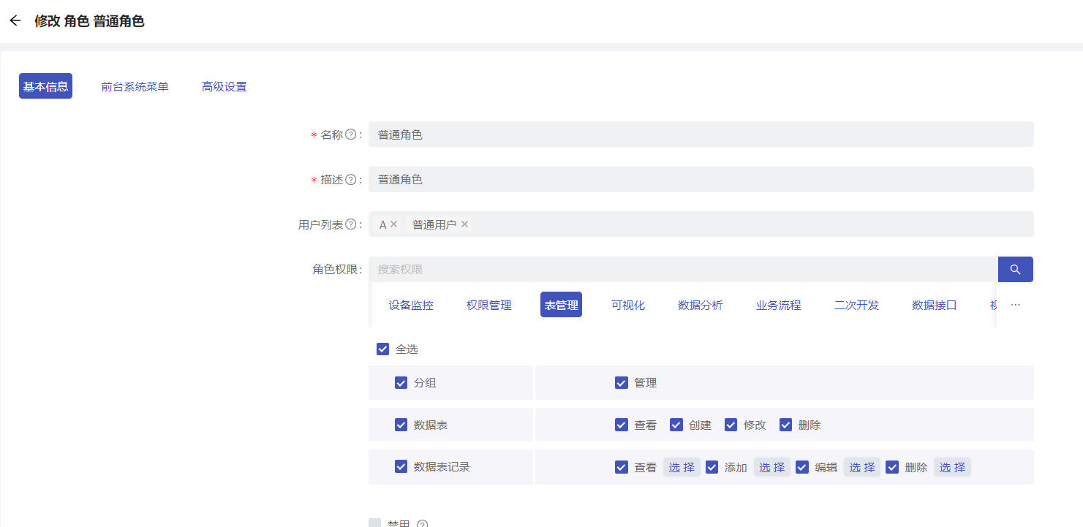Click the help icon beside 描述
Screen dimensions: 1083x527
(x=350, y=180)
